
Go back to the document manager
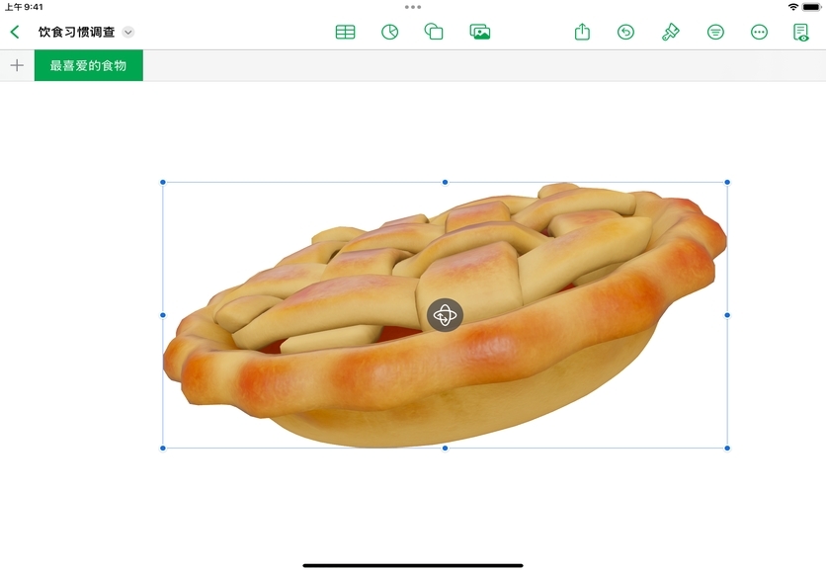15,32
